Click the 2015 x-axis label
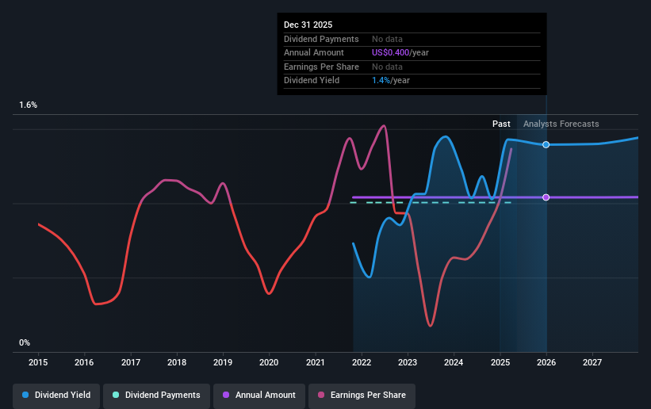Screen dimensions: 651x409 (38, 362)
